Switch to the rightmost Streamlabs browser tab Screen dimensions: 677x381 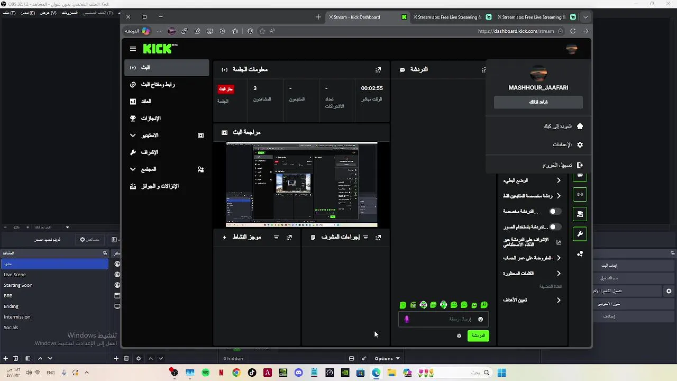click(x=537, y=17)
